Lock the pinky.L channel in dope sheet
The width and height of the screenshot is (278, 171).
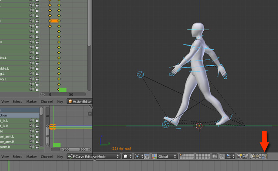[37, 79]
